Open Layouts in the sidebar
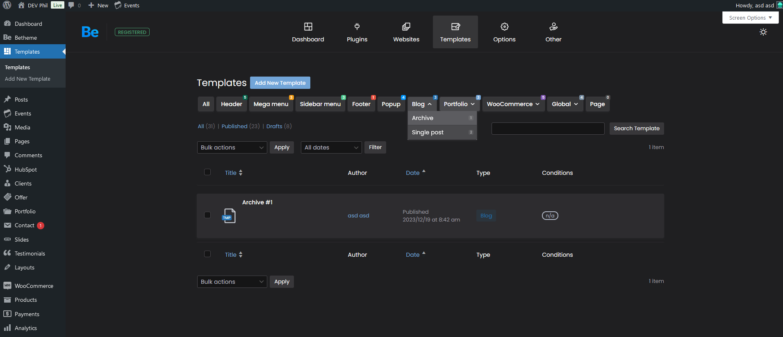 pyautogui.click(x=33, y=267)
